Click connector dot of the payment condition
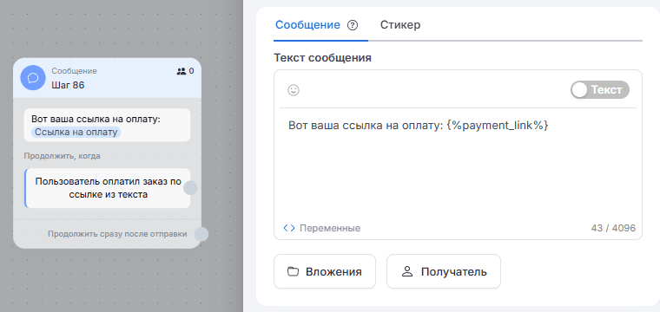This screenshot has height=312, width=660. (x=191, y=188)
